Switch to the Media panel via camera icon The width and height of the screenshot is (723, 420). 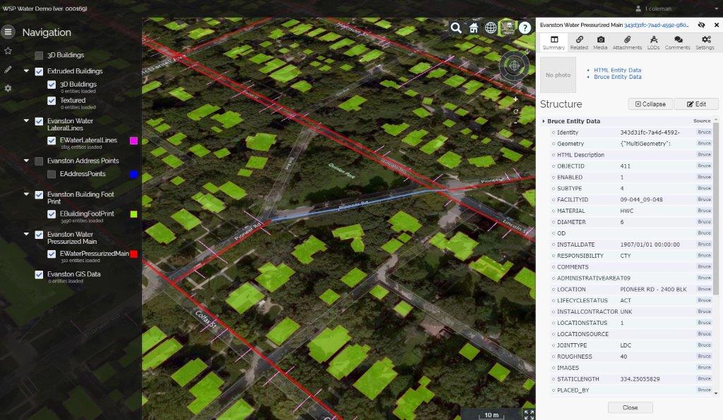click(x=600, y=40)
